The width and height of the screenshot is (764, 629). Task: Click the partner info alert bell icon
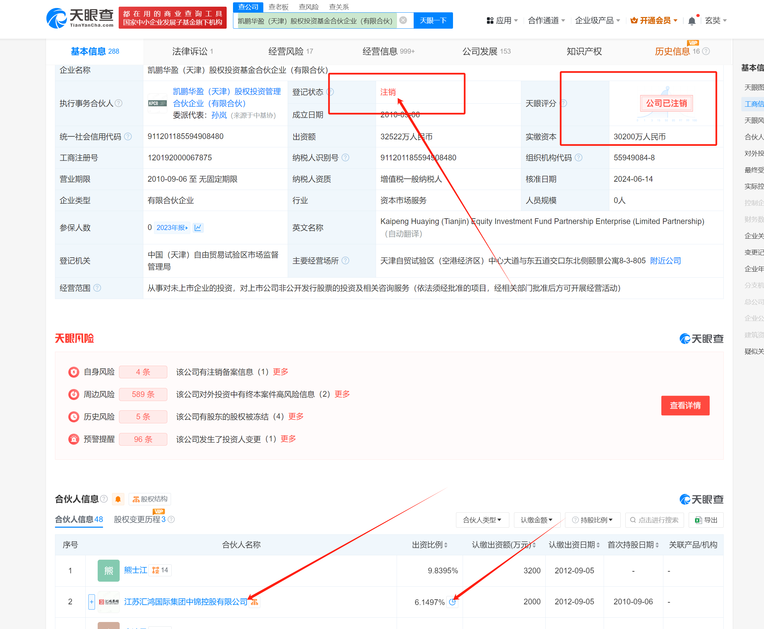tap(118, 499)
